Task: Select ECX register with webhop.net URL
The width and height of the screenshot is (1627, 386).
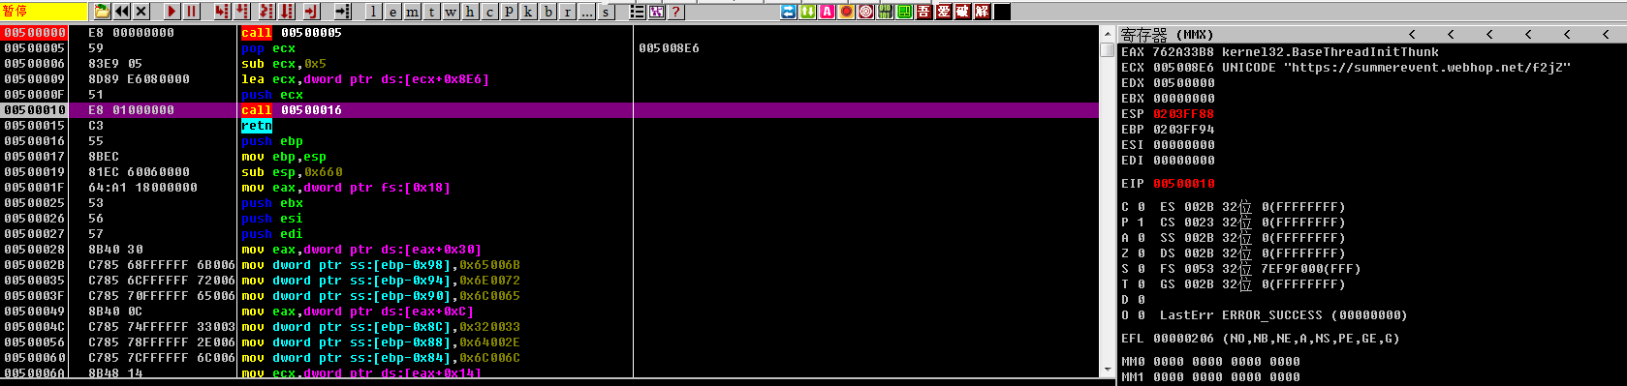Action: point(1346,68)
